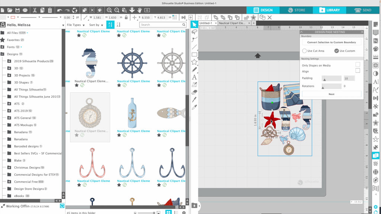Viewport: 381px width, 214px height.
Task: Choose the Draw a Rectangle tool
Action: (x=194, y=55)
